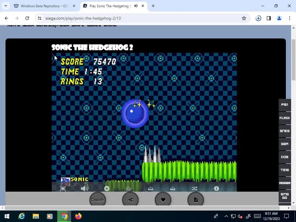The width and height of the screenshot is (296, 222).
Task: Toggle fullscreen in the emulator toolbar
Action: [63, 188]
